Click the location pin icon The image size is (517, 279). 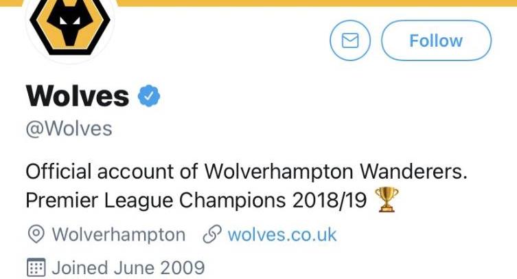[36, 234]
